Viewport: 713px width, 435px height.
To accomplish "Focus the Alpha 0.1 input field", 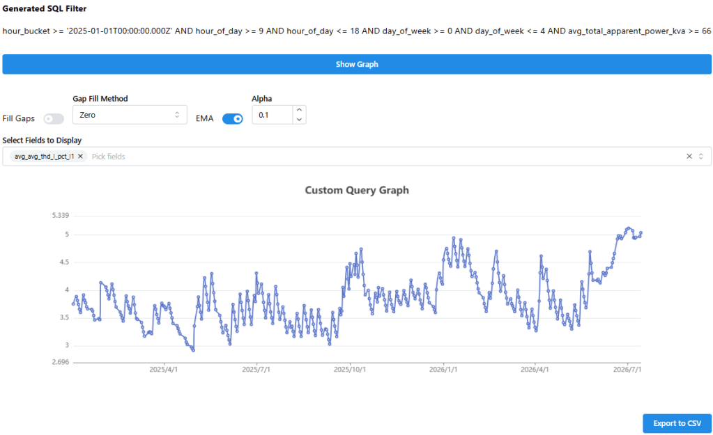I will pyautogui.click(x=273, y=115).
